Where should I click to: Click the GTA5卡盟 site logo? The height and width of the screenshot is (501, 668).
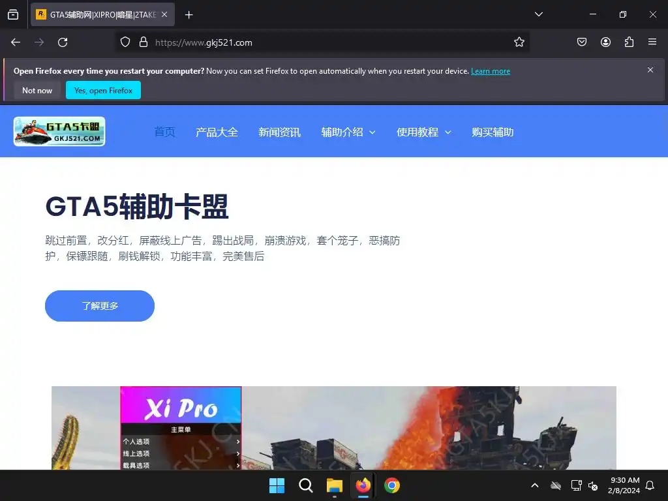59,131
